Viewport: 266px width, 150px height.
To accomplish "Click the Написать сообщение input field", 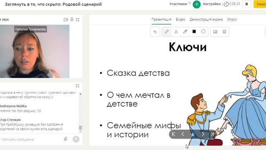I will [30, 140].
